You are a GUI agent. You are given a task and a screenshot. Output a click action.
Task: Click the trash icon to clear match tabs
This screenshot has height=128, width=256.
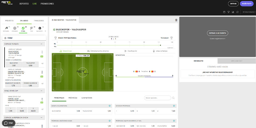click(176, 20)
